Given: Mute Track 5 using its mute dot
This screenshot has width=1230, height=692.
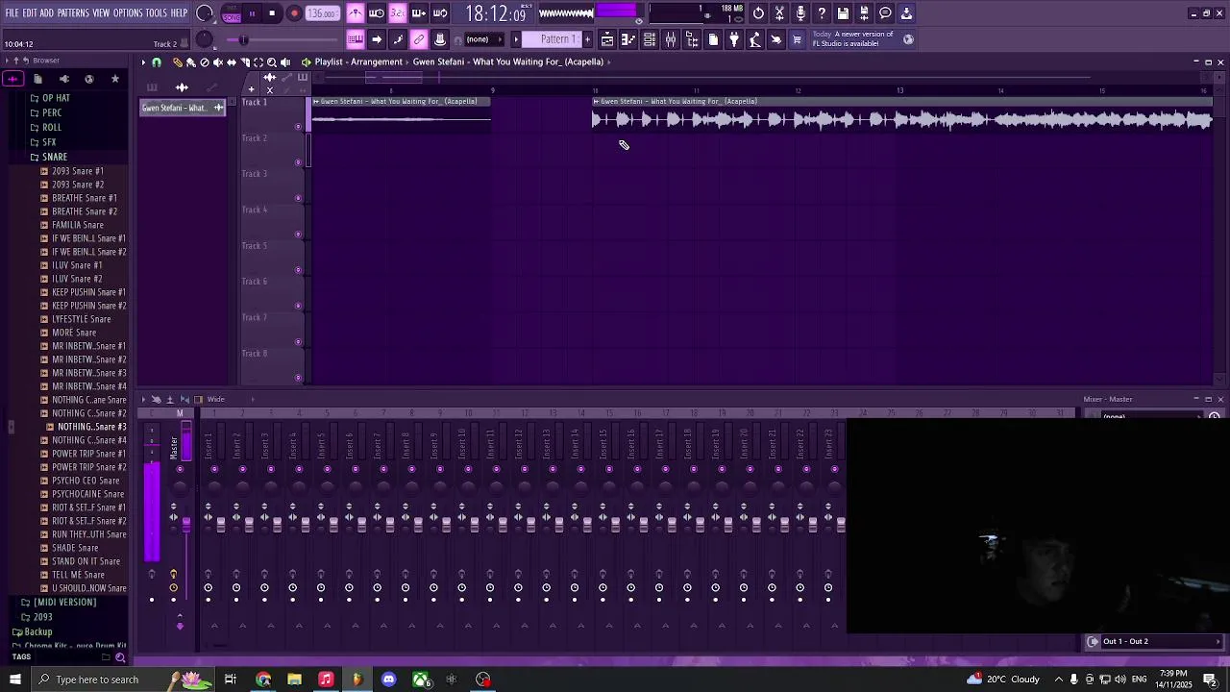Looking at the screenshot, I should pos(298,270).
